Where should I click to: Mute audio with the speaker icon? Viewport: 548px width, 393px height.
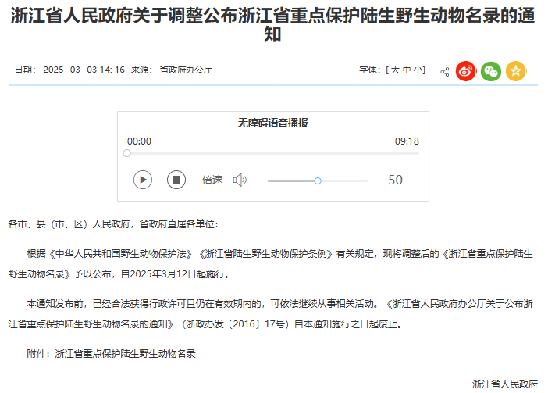240,180
